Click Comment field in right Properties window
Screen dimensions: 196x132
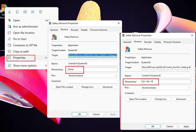coord(166,93)
